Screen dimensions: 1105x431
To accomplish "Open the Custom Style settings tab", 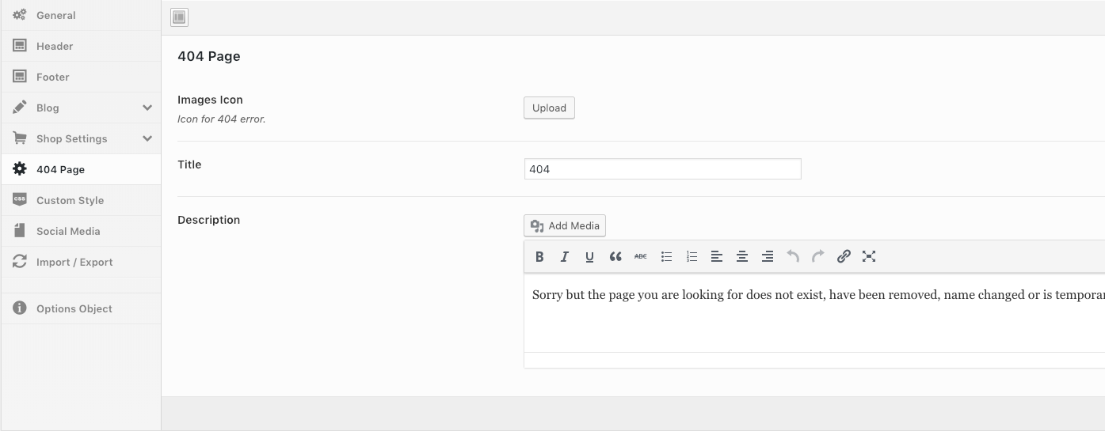I will 70,200.
